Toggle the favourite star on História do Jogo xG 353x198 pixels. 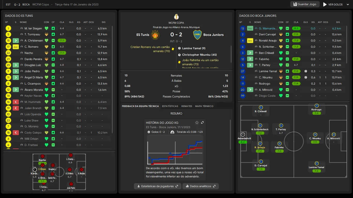(197, 123)
